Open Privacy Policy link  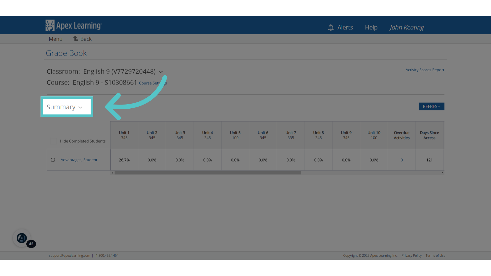tap(411, 256)
